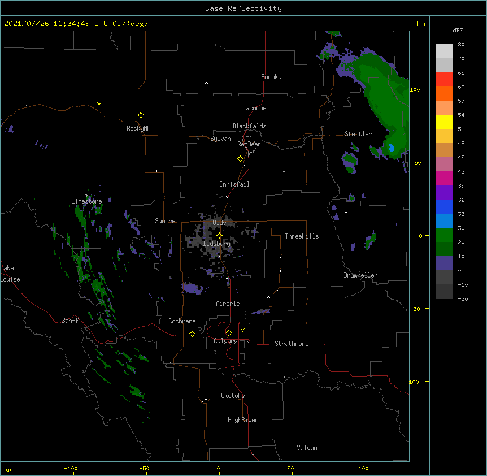Screen dimensions: 487x476
Task: Click yellow diamond marker below Cochrane
Action: [x=192, y=334]
